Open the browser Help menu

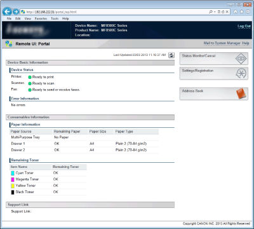(x=65, y=18)
